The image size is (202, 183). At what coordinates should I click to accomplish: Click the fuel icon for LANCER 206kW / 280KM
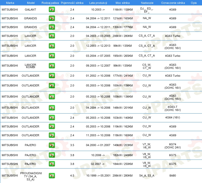(x=52, y=36)
